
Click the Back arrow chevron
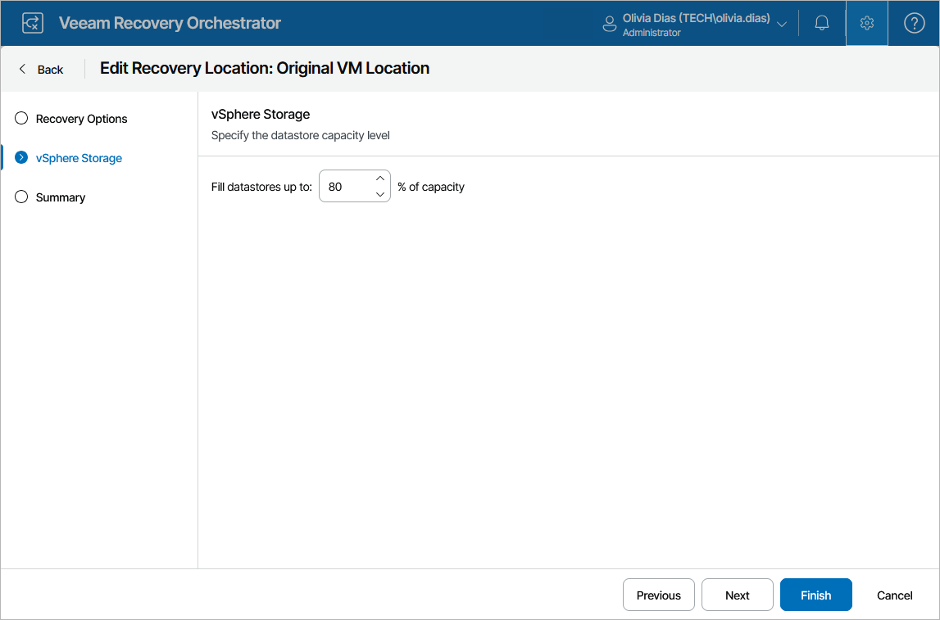point(22,69)
